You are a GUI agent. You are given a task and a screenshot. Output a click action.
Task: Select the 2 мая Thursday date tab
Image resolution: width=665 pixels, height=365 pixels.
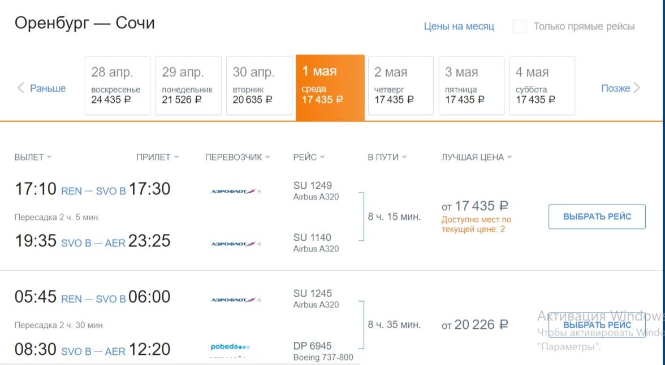[x=400, y=86]
